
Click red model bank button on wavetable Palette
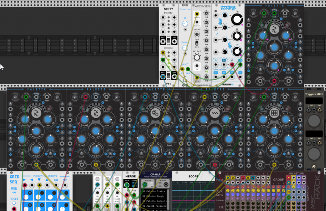(287, 109)
